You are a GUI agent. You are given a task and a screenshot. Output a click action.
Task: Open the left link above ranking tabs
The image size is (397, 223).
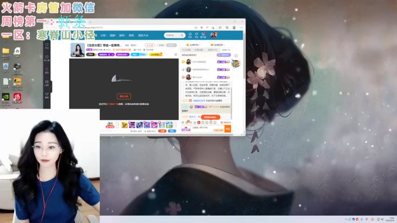click(x=193, y=45)
